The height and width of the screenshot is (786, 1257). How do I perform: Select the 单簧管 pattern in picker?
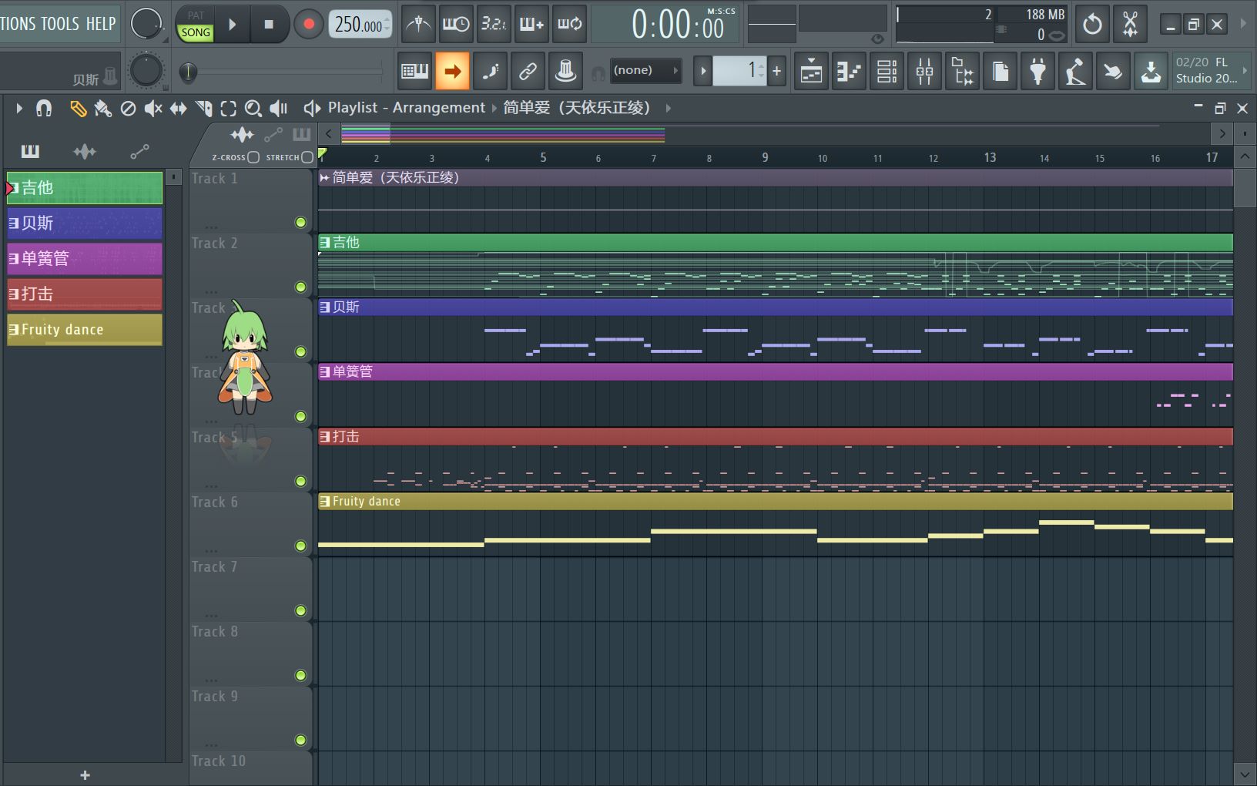(85, 259)
